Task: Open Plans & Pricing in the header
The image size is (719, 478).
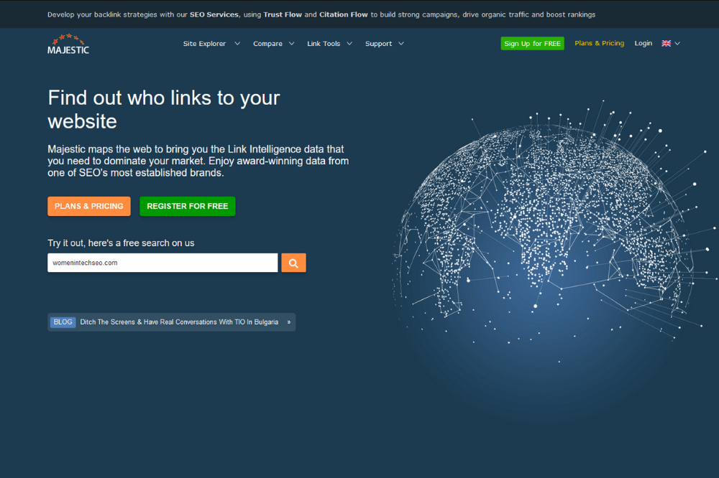Action: (x=600, y=43)
